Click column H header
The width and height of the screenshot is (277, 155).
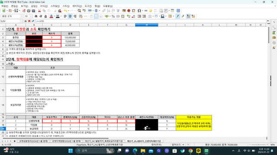coord(146,25)
